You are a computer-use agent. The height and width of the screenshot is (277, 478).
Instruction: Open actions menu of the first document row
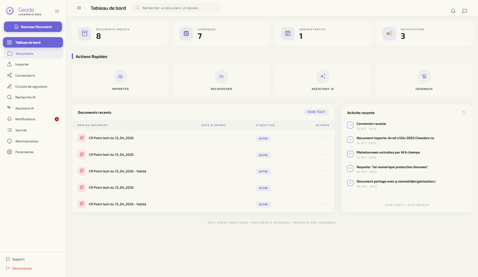tap(325, 138)
